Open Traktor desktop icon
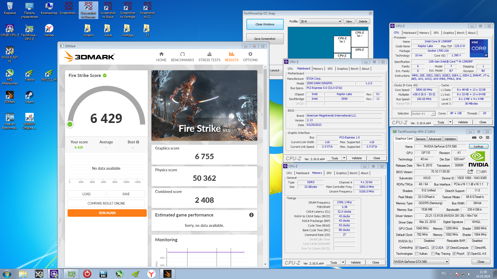The width and height of the screenshot is (497, 279). tap(29, 75)
